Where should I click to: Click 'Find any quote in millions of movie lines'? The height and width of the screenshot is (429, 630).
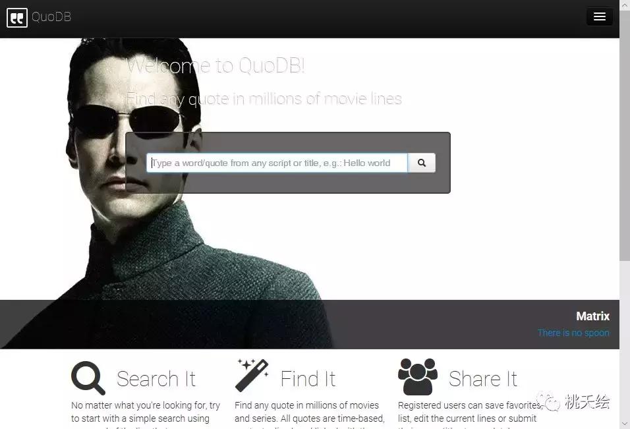pyautogui.click(x=264, y=99)
